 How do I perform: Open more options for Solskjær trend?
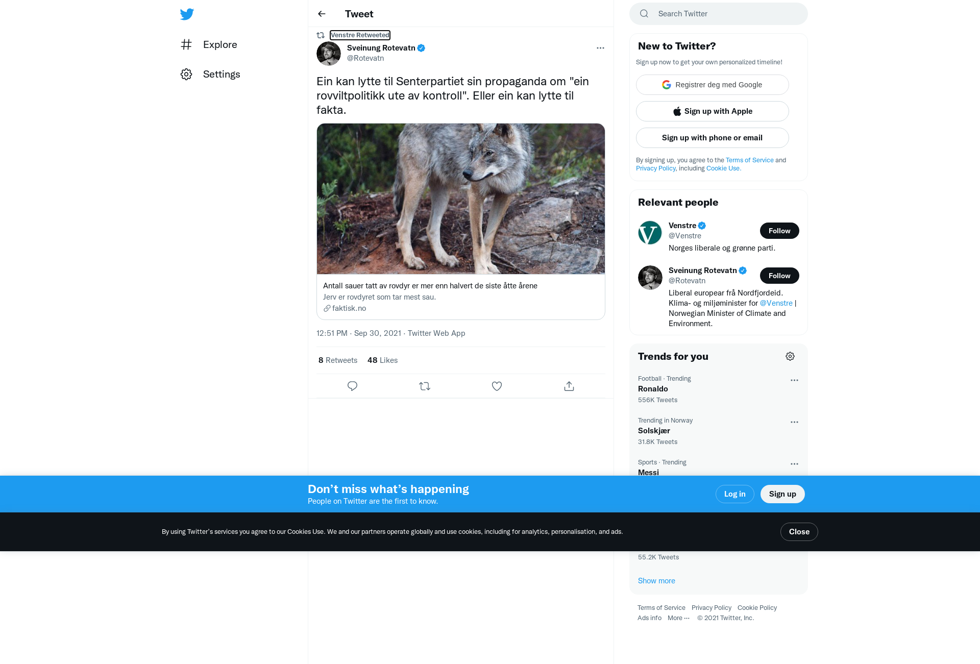[x=794, y=422]
